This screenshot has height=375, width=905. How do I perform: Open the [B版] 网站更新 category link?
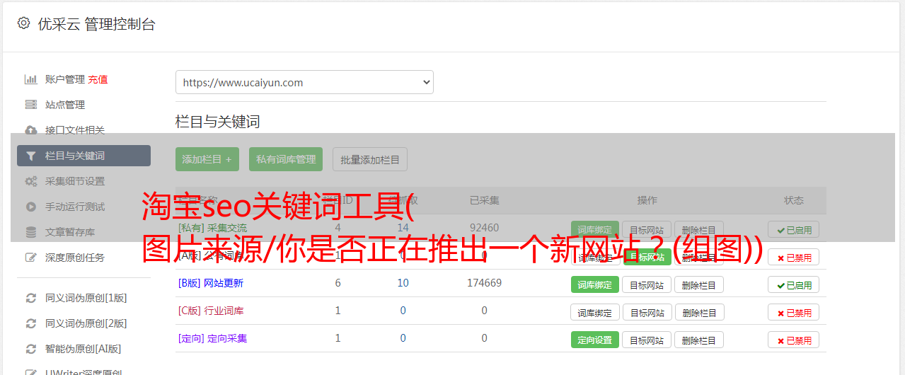(x=211, y=283)
